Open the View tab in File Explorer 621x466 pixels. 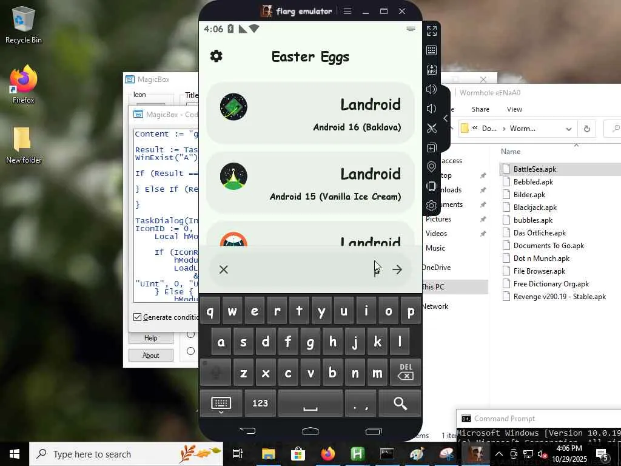point(514,109)
